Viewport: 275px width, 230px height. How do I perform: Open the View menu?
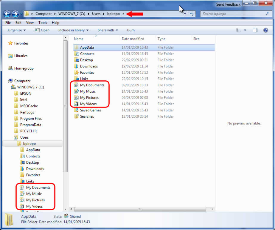(x=30, y=23)
